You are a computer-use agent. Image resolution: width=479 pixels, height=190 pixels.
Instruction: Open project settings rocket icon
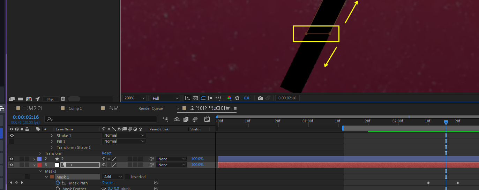pyautogui.click(x=38, y=99)
